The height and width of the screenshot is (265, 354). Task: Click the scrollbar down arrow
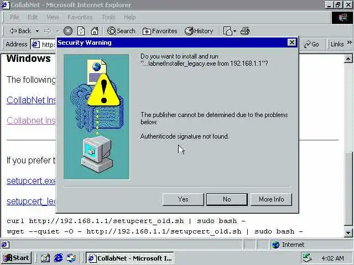[348, 232]
